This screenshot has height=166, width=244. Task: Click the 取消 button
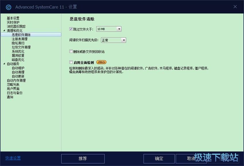coord(191,159)
